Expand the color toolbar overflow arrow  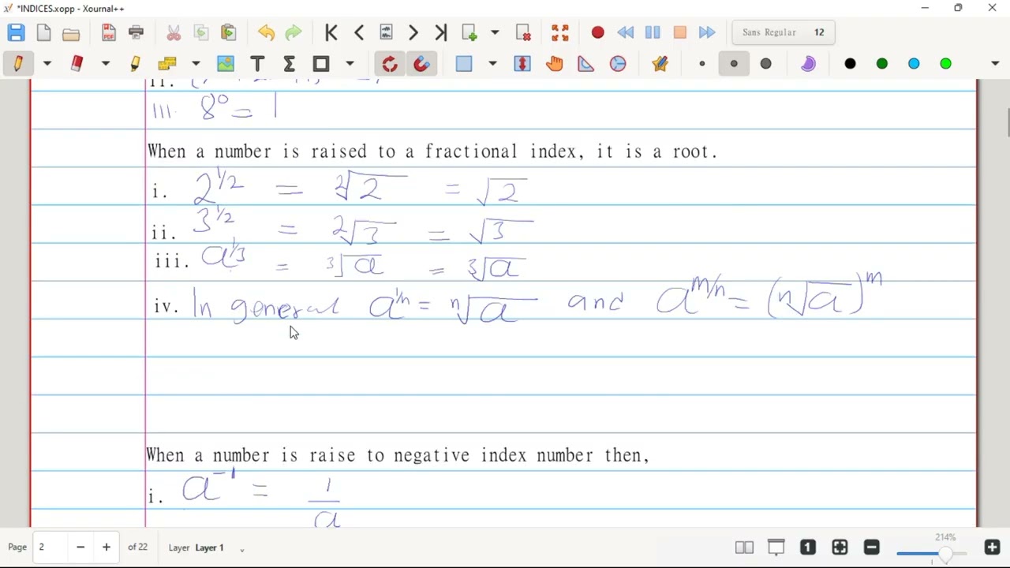[995, 64]
